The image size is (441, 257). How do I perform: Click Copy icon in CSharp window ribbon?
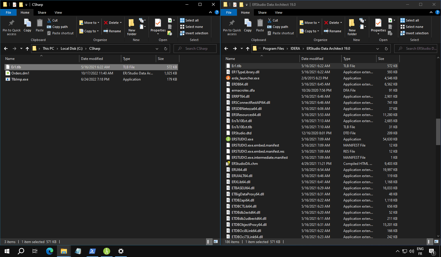point(27,25)
